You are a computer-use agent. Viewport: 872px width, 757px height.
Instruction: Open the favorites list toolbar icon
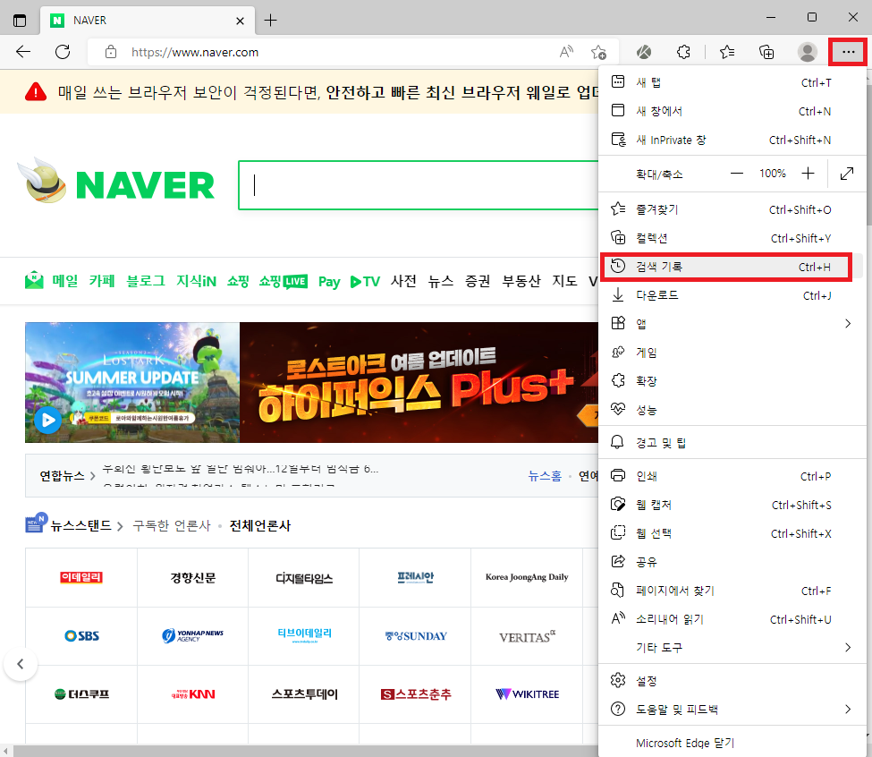click(727, 52)
